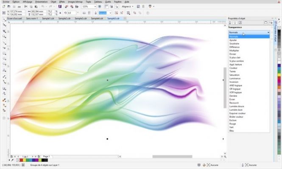Select the Pick tool in toolbox
This screenshot has height=169, width=282.
point(4,19)
